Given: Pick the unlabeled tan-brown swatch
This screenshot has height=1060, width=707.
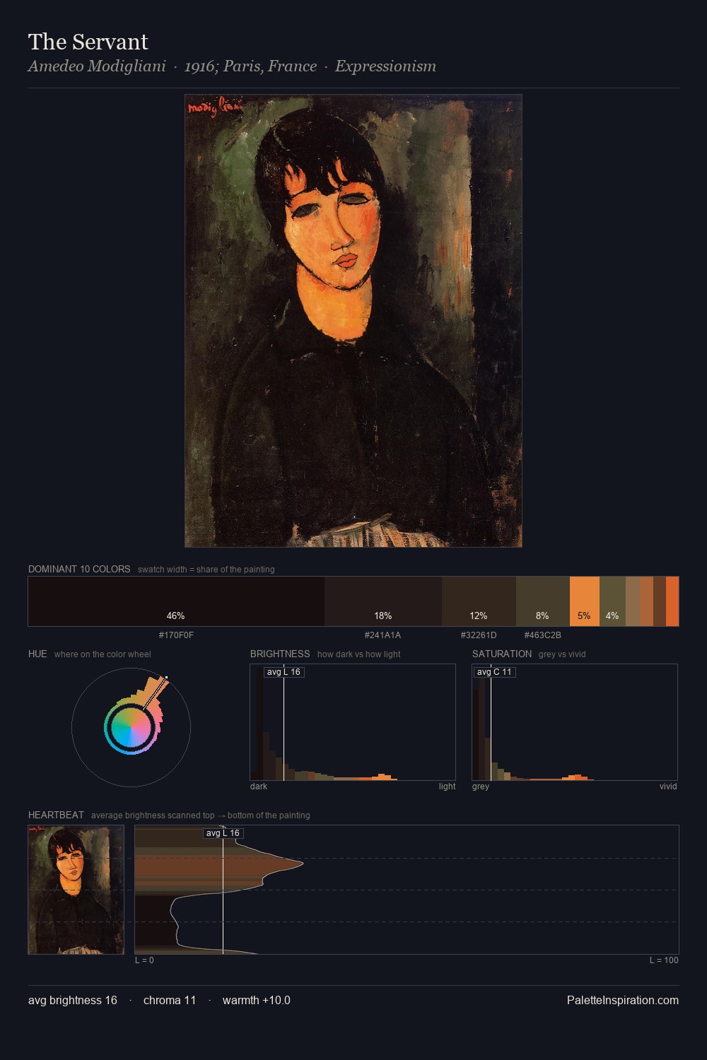Looking at the screenshot, I should [633, 601].
